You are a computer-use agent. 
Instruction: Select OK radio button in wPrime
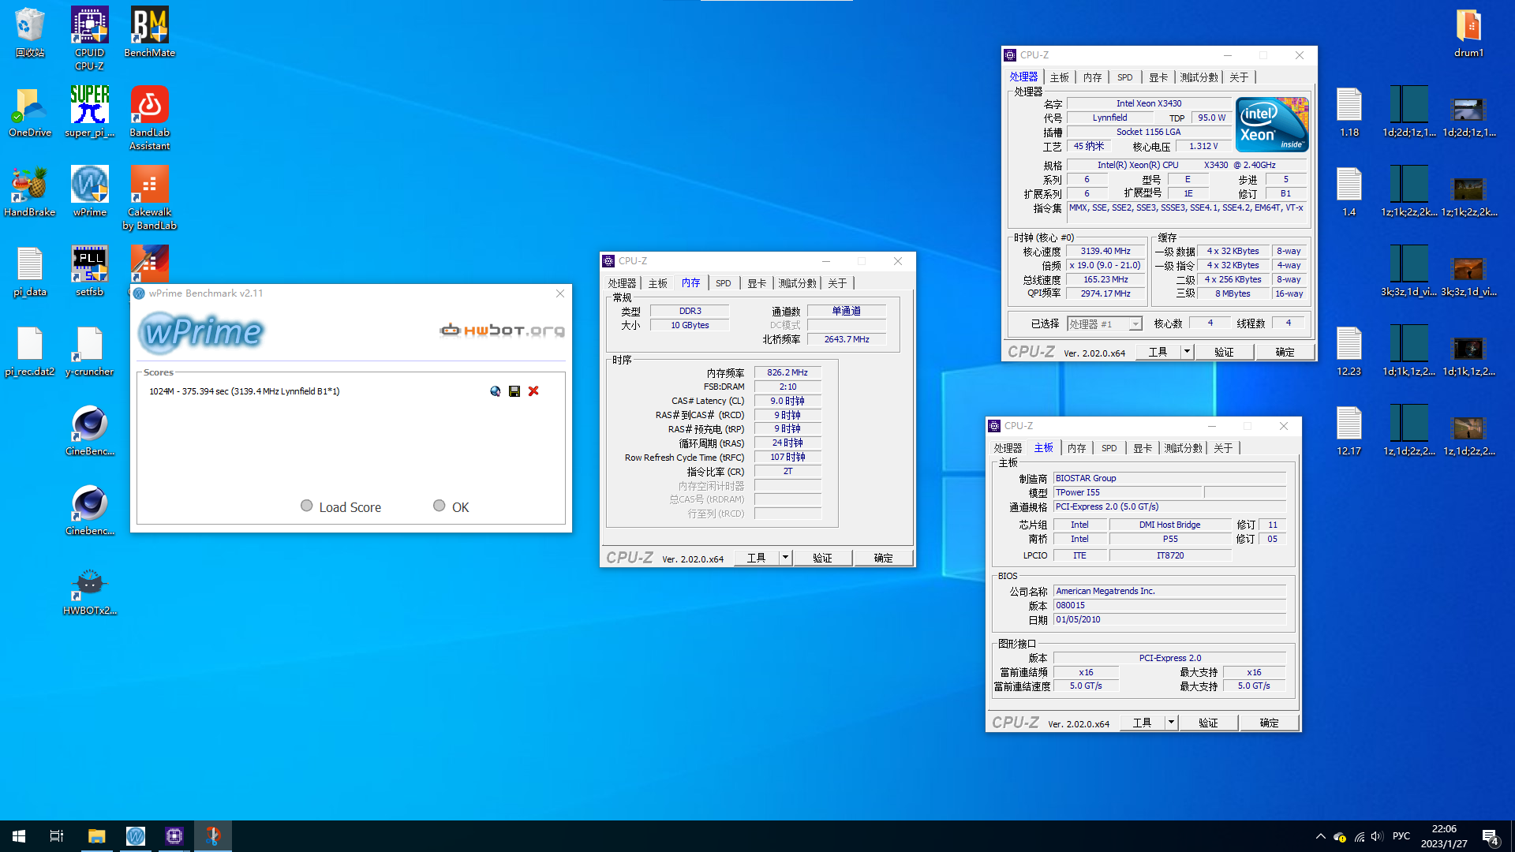[440, 506]
